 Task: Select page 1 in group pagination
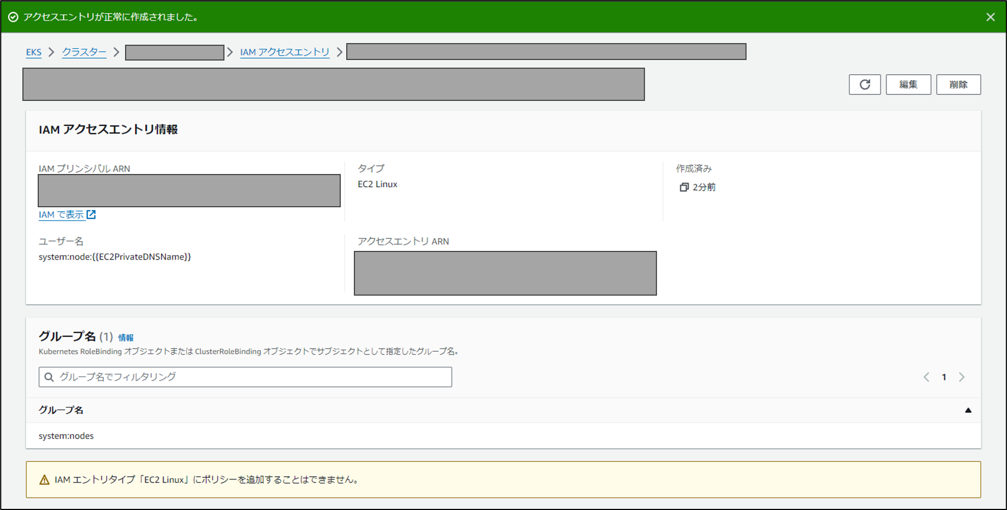(944, 377)
